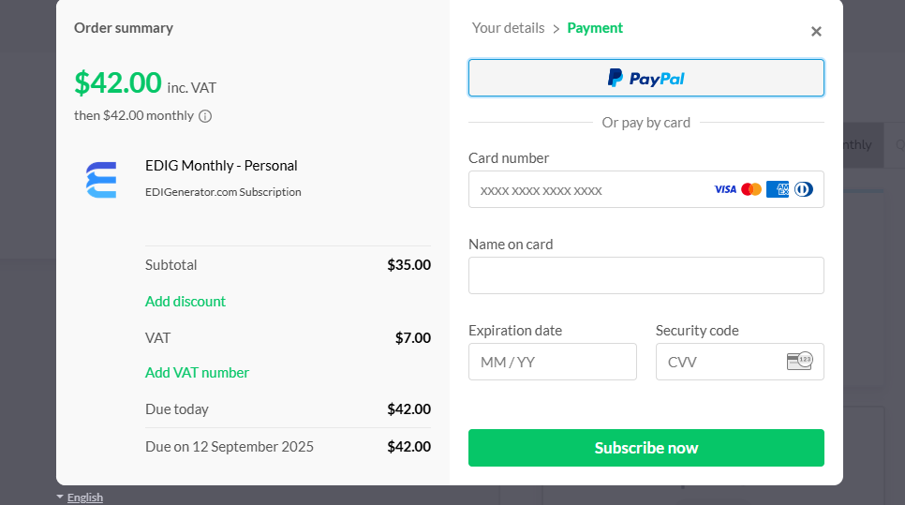Click the Expiration date MM / YY field
The width and height of the screenshot is (905, 505).
click(x=553, y=362)
